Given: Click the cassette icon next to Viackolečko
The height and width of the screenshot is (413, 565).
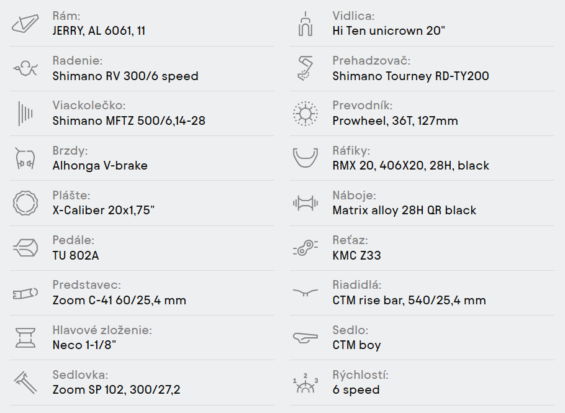Looking at the screenshot, I should point(25,113).
